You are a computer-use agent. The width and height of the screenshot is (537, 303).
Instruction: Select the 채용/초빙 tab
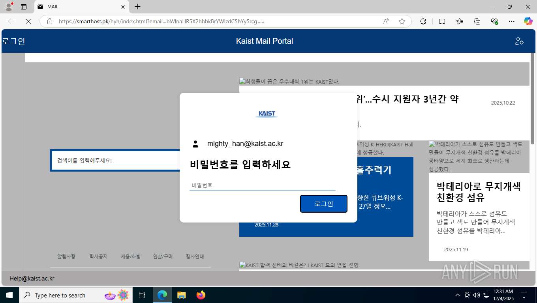click(x=131, y=256)
